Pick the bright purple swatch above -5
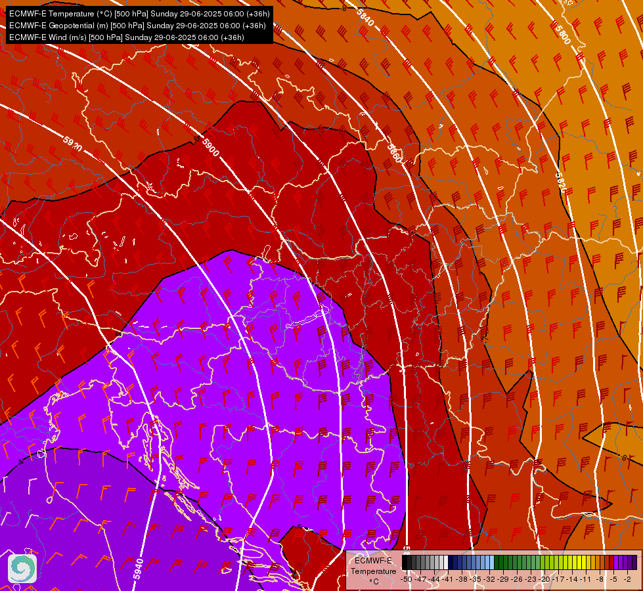643x591 pixels. (x=616, y=562)
